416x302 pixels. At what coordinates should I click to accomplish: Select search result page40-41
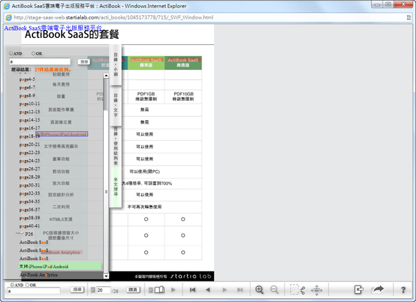point(30,226)
